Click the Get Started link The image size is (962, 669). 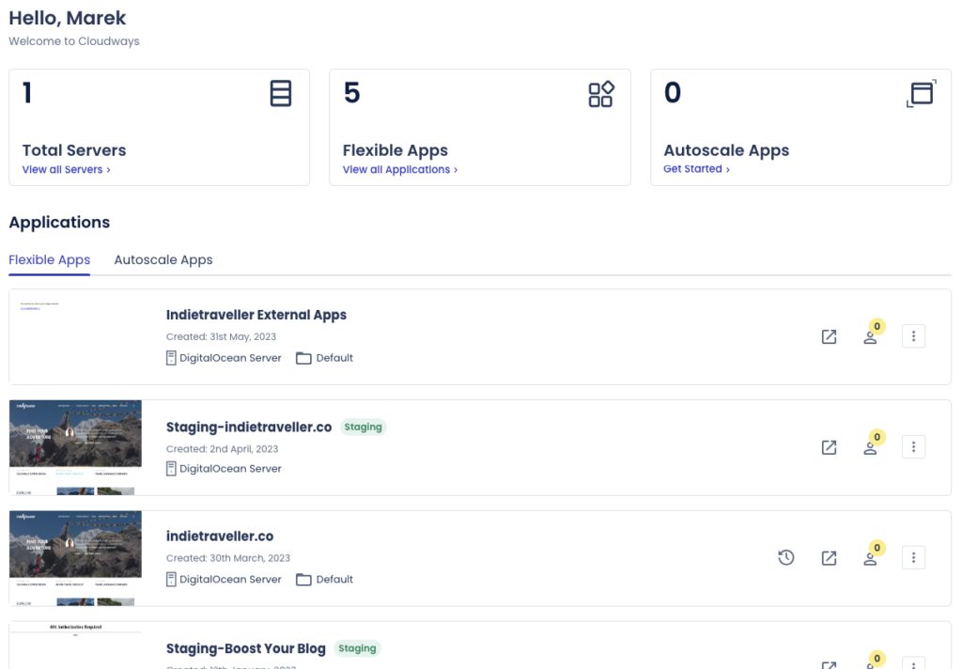(x=696, y=169)
